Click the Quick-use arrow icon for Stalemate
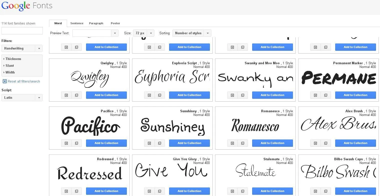Image resolution: width=380 pixels, height=196 pixels. coord(232,191)
